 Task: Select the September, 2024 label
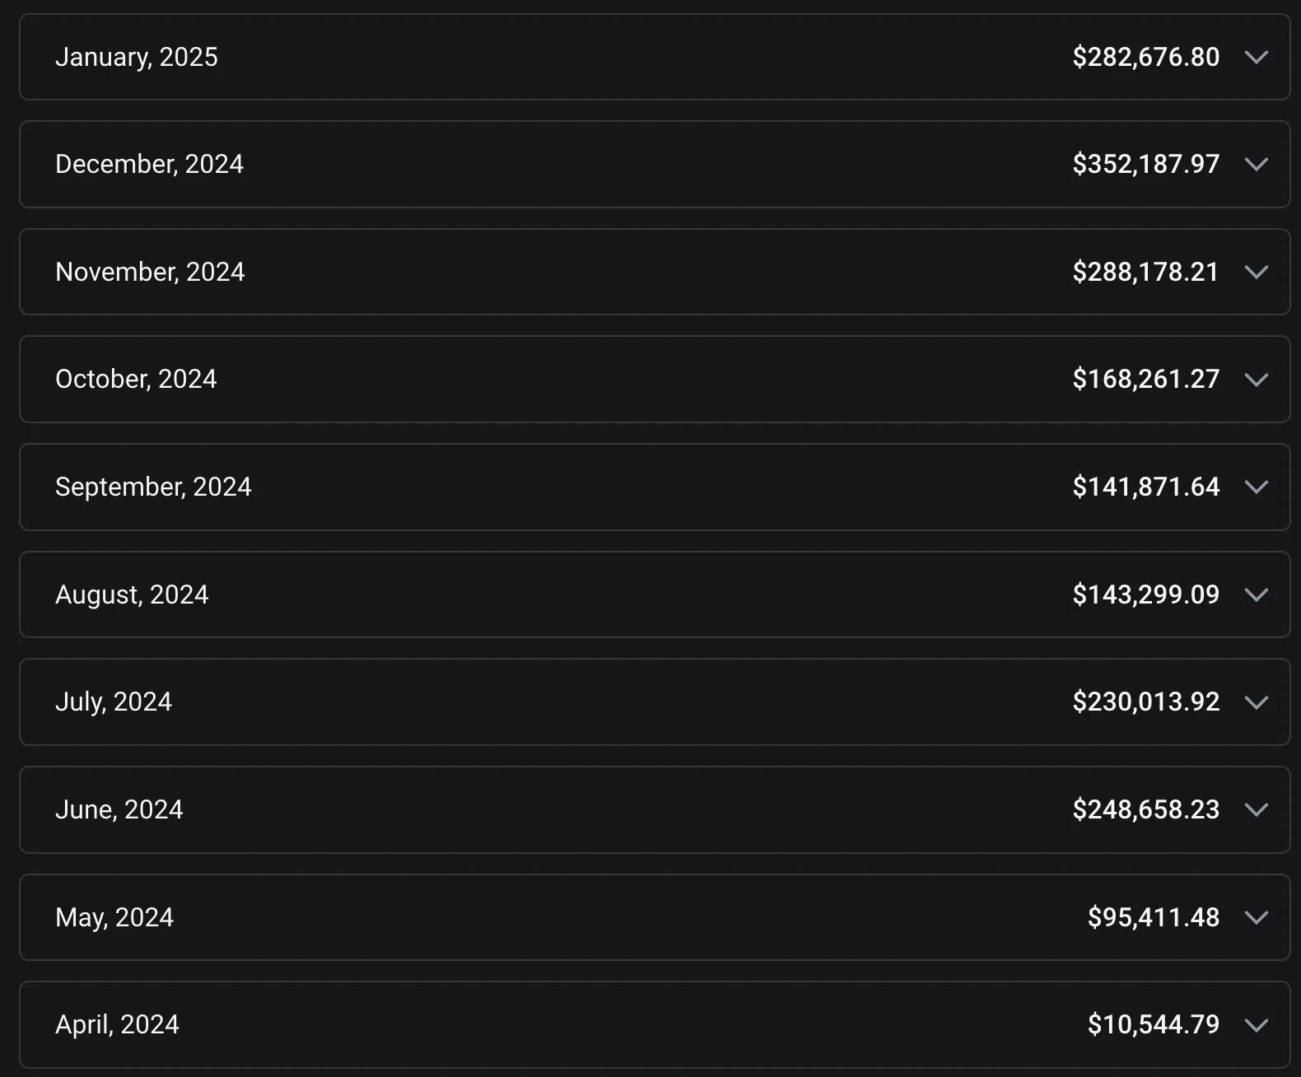(x=153, y=487)
